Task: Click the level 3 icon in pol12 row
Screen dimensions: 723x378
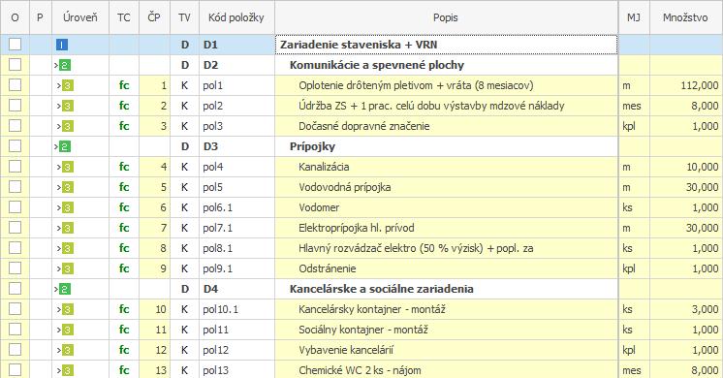Action: pyautogui.click(x=67, y=350)
